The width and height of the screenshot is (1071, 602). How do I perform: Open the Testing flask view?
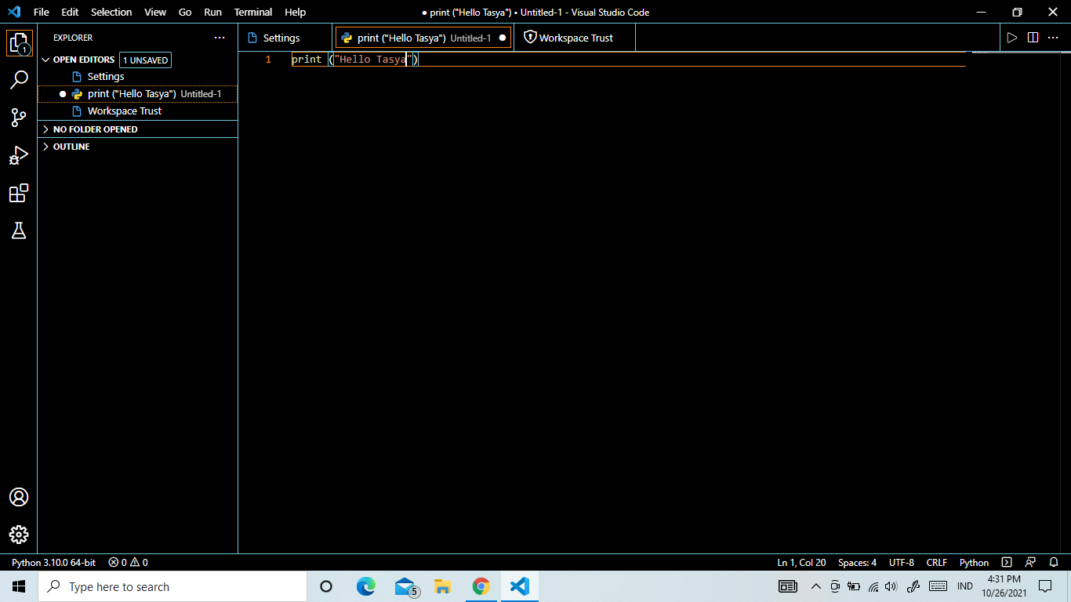(x=19, y=230)
